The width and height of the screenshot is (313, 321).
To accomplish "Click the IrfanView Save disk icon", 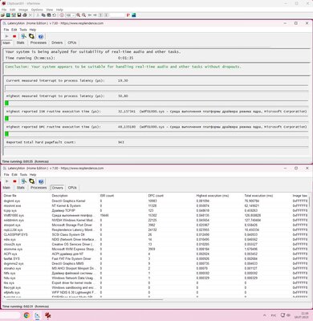I will tap(19, 15).
